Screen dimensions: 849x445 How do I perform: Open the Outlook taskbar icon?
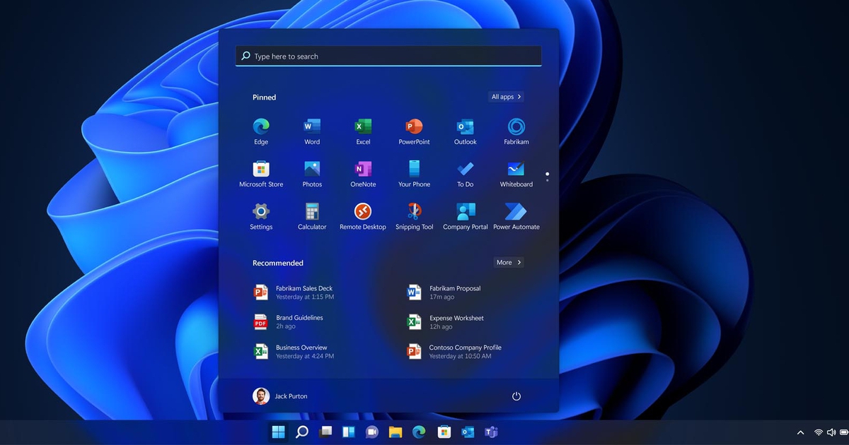point(467,432)
